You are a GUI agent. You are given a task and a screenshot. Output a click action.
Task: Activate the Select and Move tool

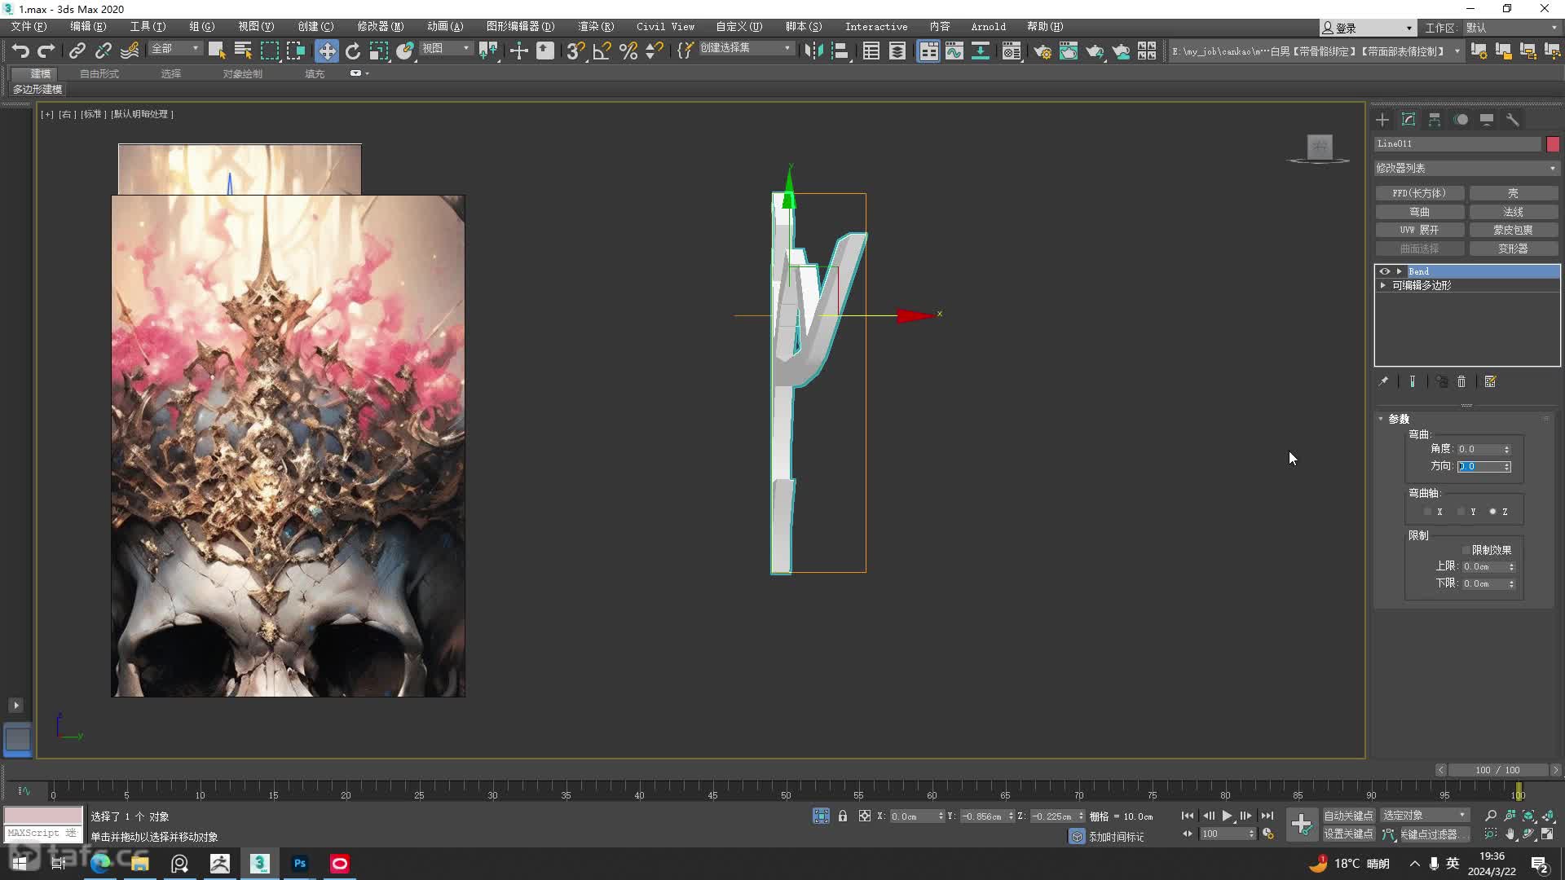326,51
